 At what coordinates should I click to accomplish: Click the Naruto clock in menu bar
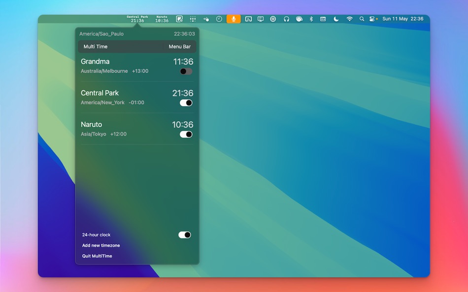tap(162, 19)
